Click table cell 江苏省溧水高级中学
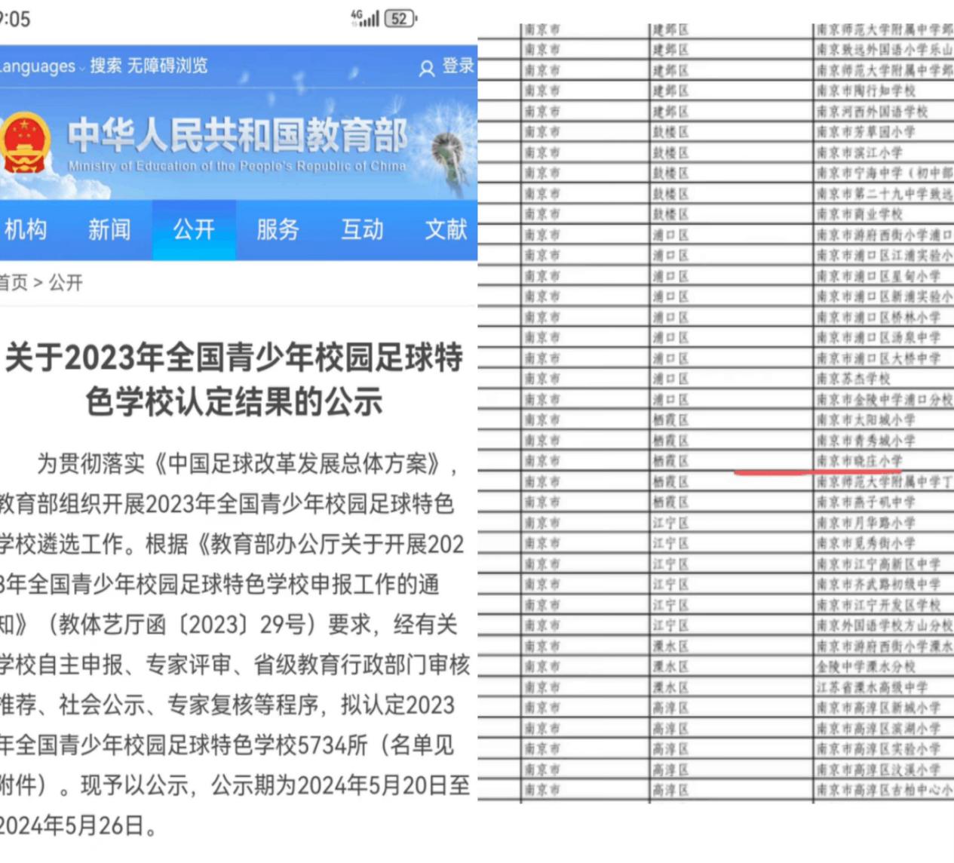This screenshot has width=954, height=863. 872,687
